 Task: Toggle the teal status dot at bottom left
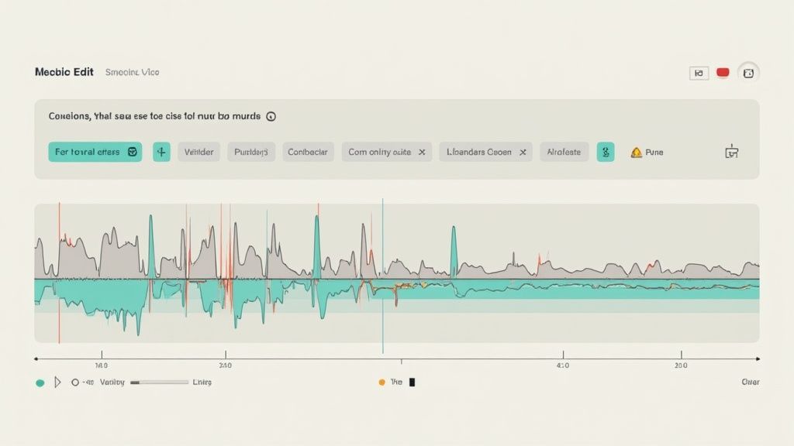[x=41, y=382]
